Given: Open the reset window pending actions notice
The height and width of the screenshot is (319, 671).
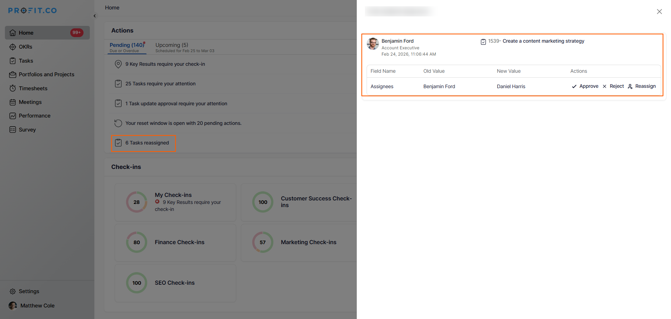Looking at the screenshot, I should 183,123.
